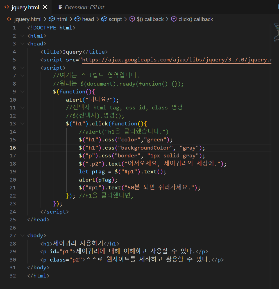Screen dimensions: 279x289
Task: Click the alert("되나요?") statement on line 10
Action: 92,100
